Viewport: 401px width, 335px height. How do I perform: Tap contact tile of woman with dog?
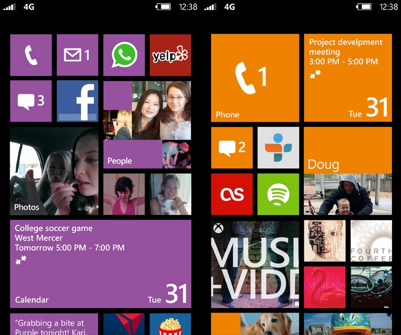tap(170, 194)
